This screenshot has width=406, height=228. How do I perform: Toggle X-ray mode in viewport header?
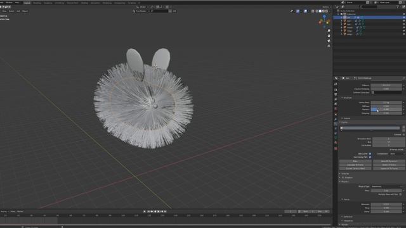[x=313, y=11]
